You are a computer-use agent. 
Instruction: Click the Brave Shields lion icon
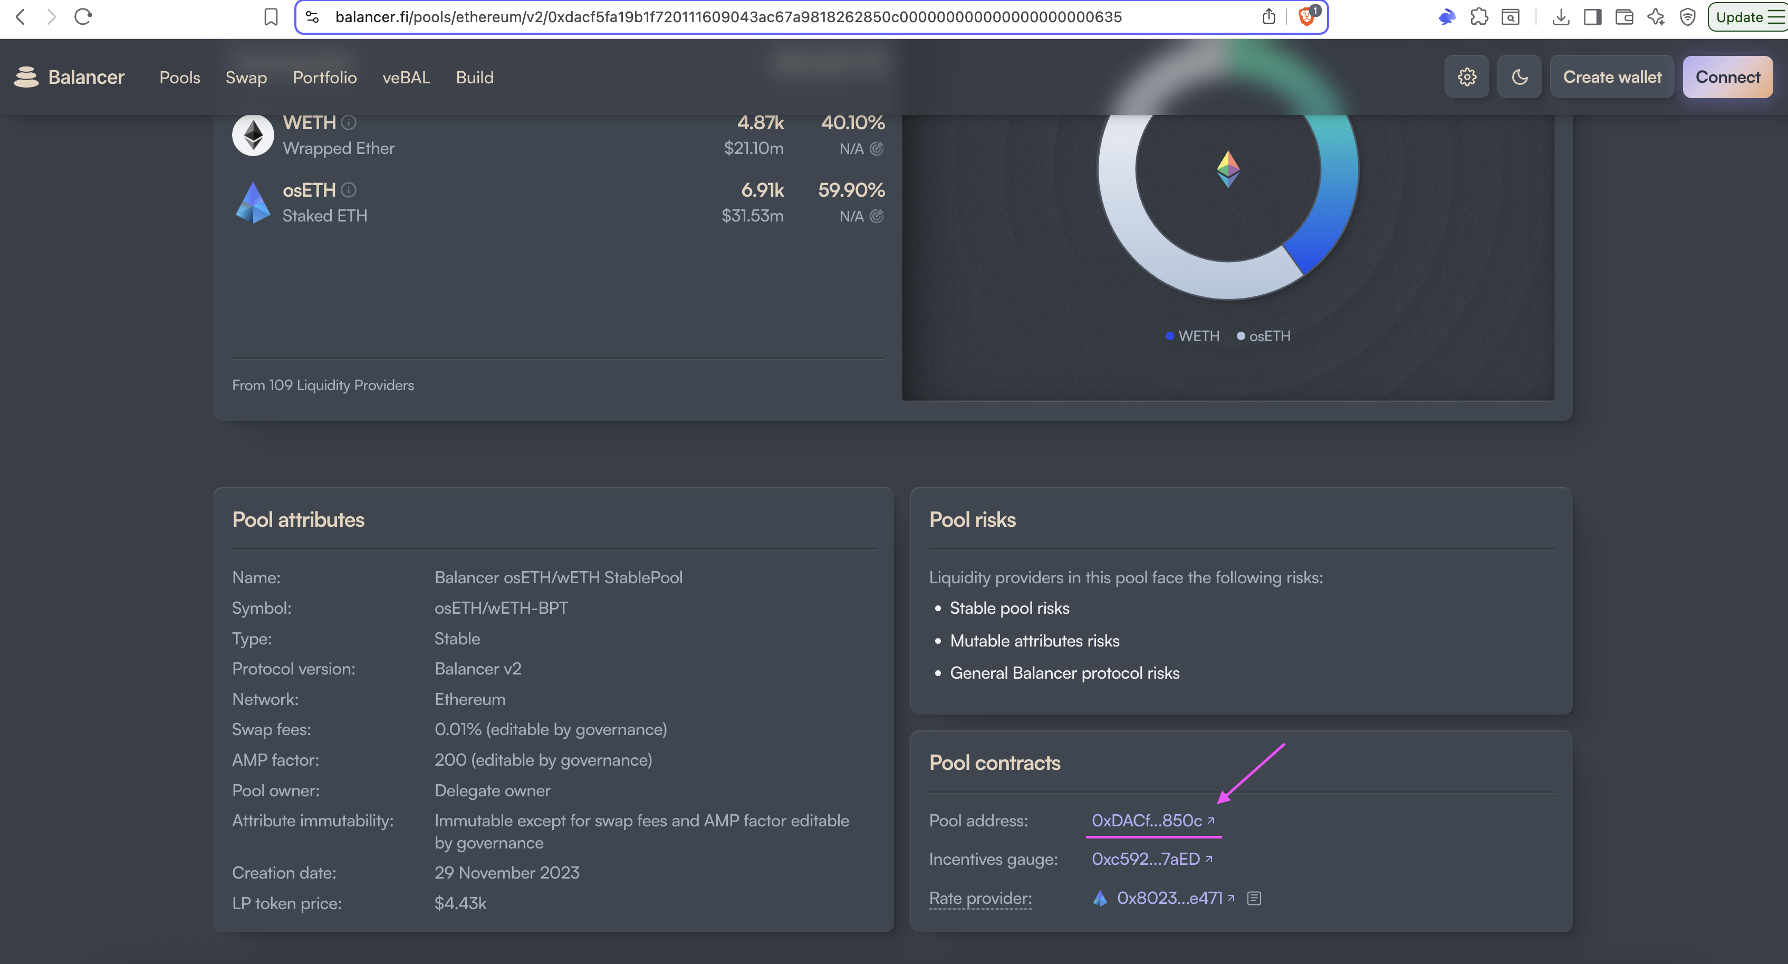1306,17
